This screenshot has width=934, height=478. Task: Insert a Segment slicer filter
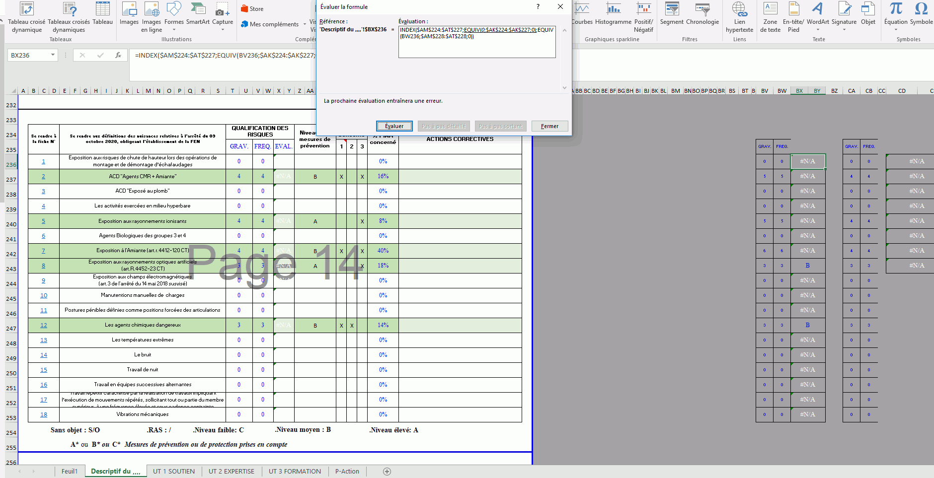coord(672,14)
